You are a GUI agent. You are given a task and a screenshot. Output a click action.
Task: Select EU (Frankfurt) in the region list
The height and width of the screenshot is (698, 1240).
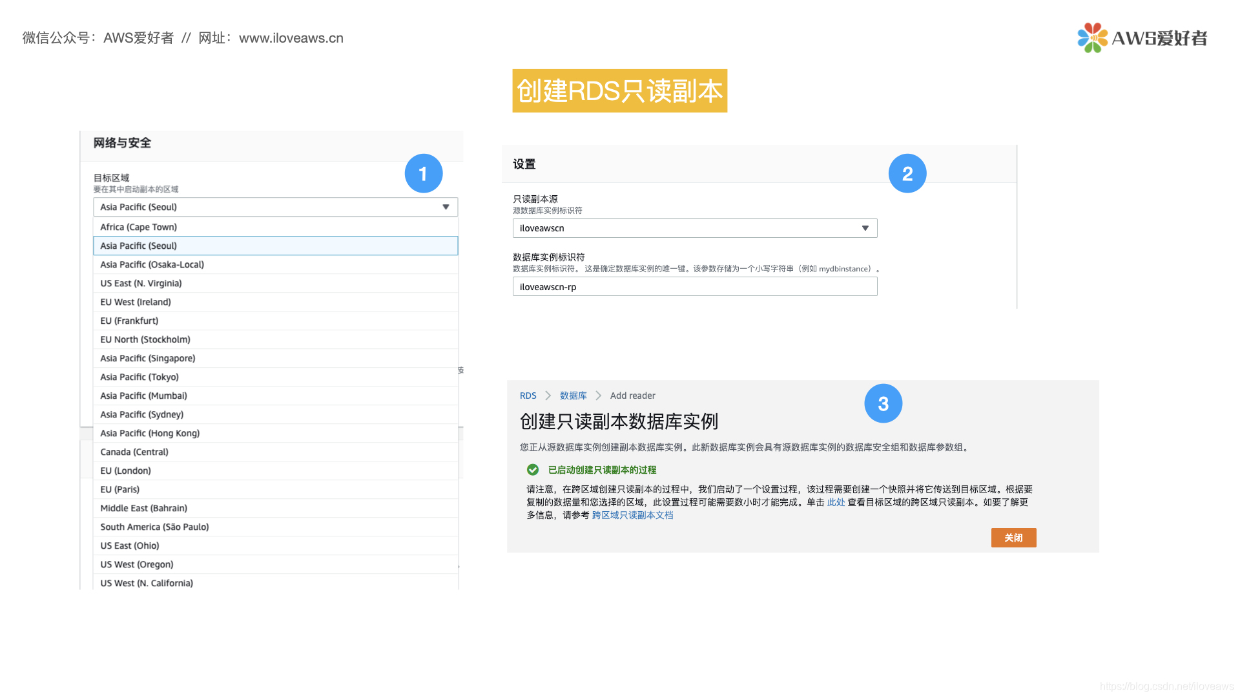click(x=129, y=321)
